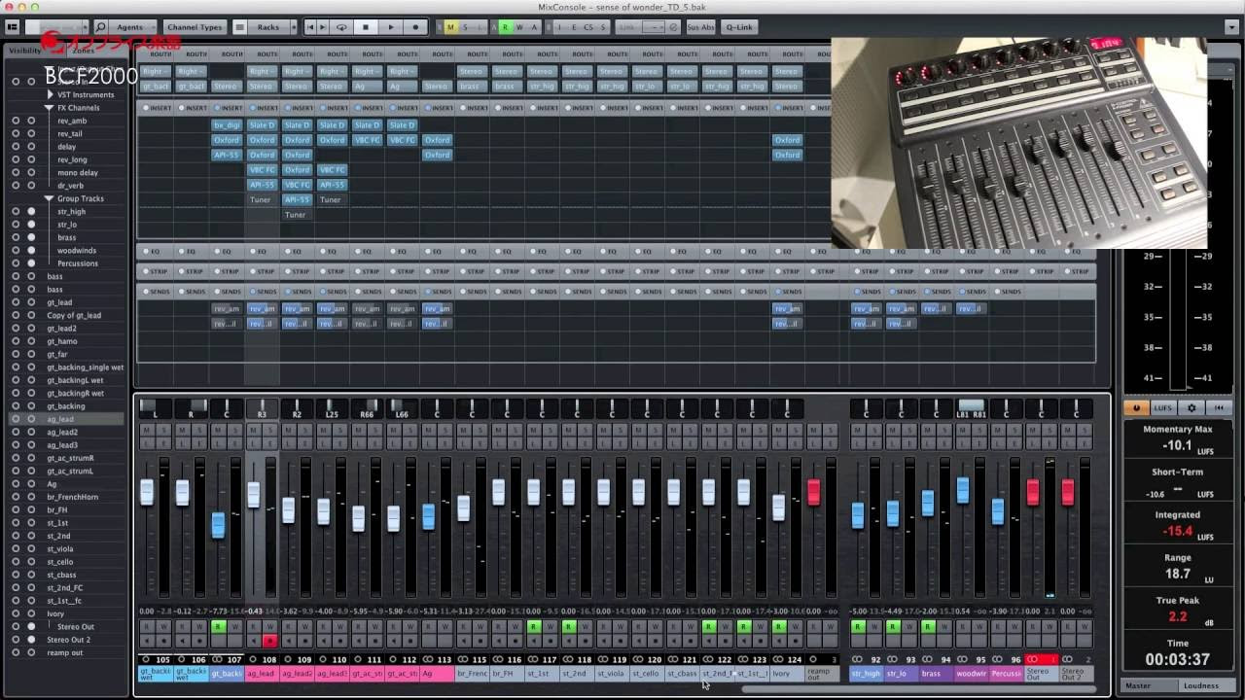The image size is (1245, 700).
Task: Click the reset loudness meter icon
Action: (x=1219, y=408)
